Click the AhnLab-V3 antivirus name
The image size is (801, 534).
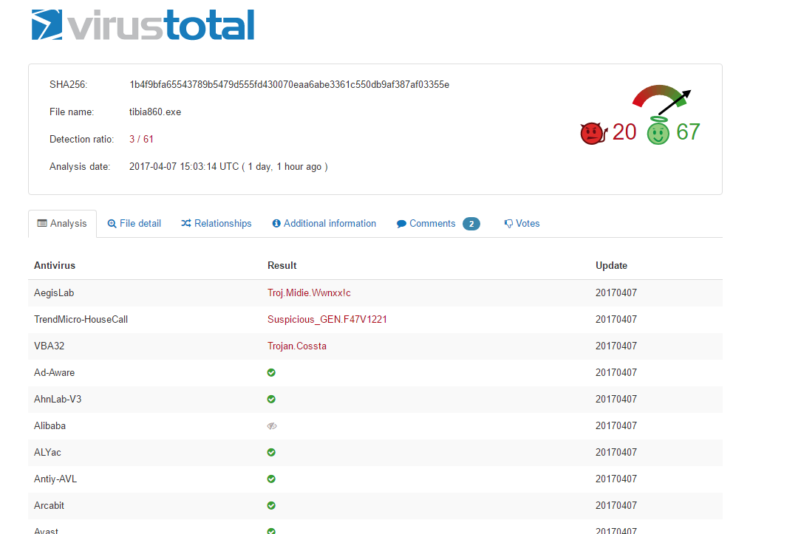coord(58,400)
